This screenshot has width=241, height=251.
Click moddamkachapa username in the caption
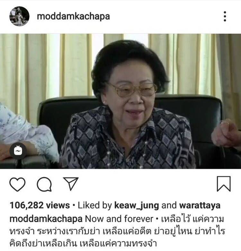coord(46,219)
